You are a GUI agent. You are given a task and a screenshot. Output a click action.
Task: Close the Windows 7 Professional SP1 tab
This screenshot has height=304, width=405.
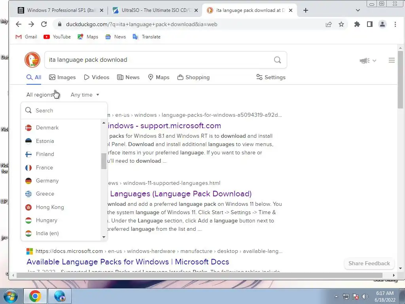click(102, 10)
